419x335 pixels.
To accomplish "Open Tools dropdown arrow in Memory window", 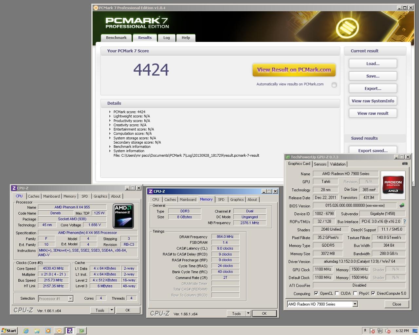I will (x=248, y=313).
